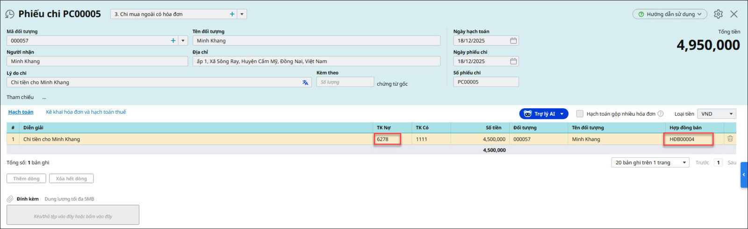Viewport: 748px width, 229px height.
Task: Enable Hạch toán gộp nhiều hóa đơn checkbox
Action: (580, 114)
